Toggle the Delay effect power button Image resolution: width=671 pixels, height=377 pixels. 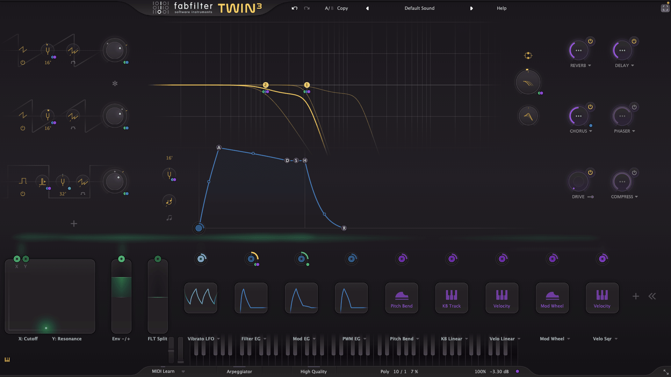(x=634, y=41)
